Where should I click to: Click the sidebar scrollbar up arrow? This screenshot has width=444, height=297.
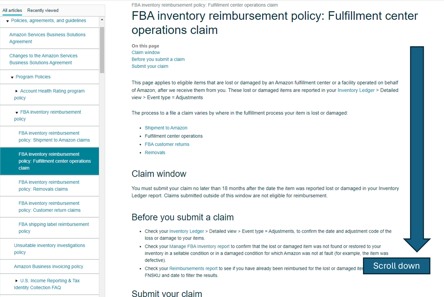click(x=102, y=20)
